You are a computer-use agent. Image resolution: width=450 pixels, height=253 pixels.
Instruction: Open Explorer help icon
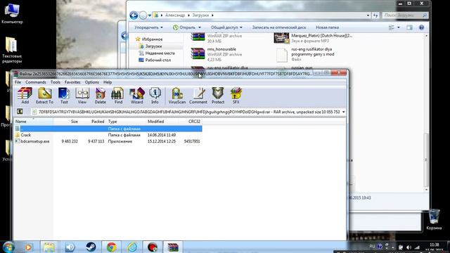421,27
